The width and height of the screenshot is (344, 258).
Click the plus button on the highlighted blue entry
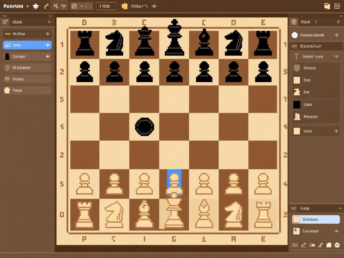pos(47,45)
